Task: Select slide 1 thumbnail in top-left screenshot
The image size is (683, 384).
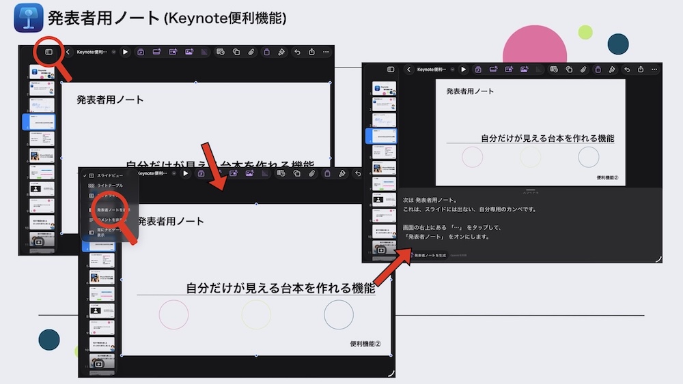Action: 42,72
